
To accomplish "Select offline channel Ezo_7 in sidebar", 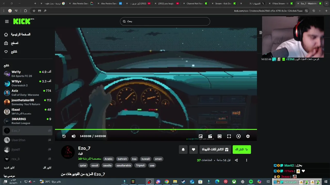I will pyautogui.click(x=27, y=131).
